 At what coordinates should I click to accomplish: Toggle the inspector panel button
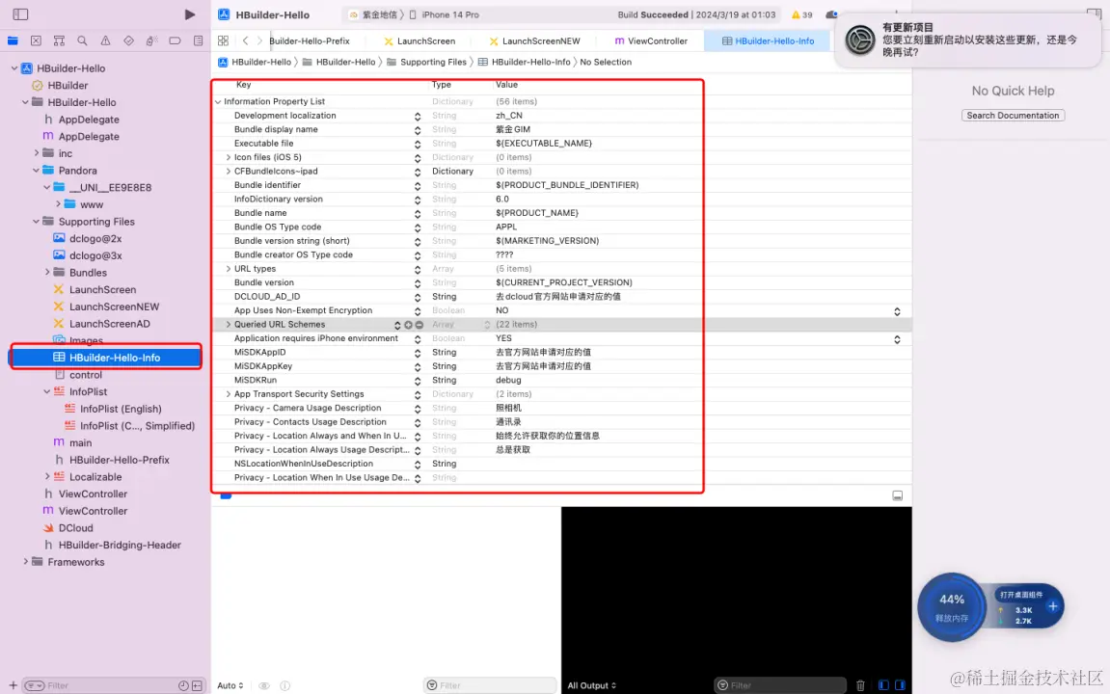[1094, 14]
